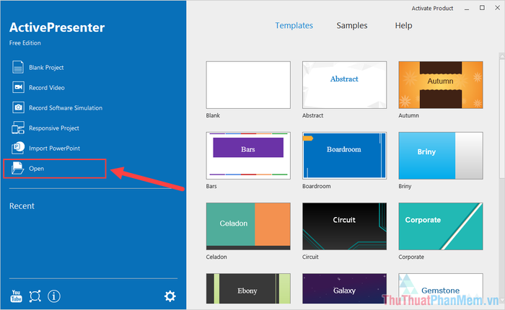505x310 pixels.
Task: Switch to the Samples tab
Action: pos(352,25)
